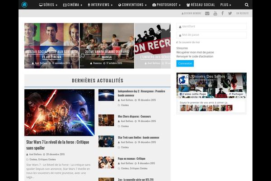Click Axel Bellens author under Star Wars 7
The height and width of the screenshot is (181, 271).
point(35,154)
